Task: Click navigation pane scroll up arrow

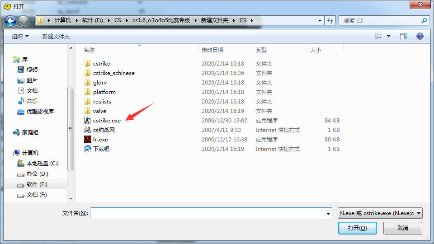Action: tap(71, 48)
